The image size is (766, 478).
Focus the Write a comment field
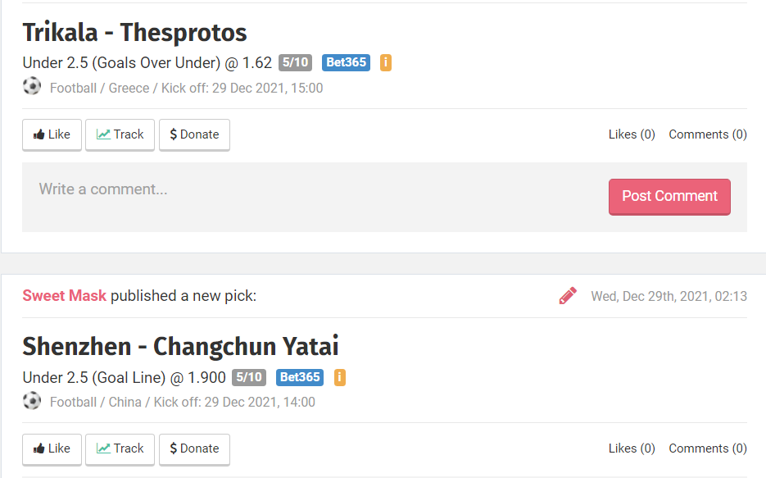[311, 190]
